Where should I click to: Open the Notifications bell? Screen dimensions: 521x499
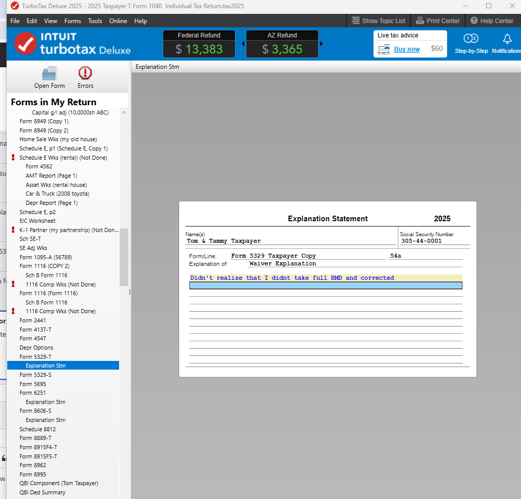pos(507,39)
